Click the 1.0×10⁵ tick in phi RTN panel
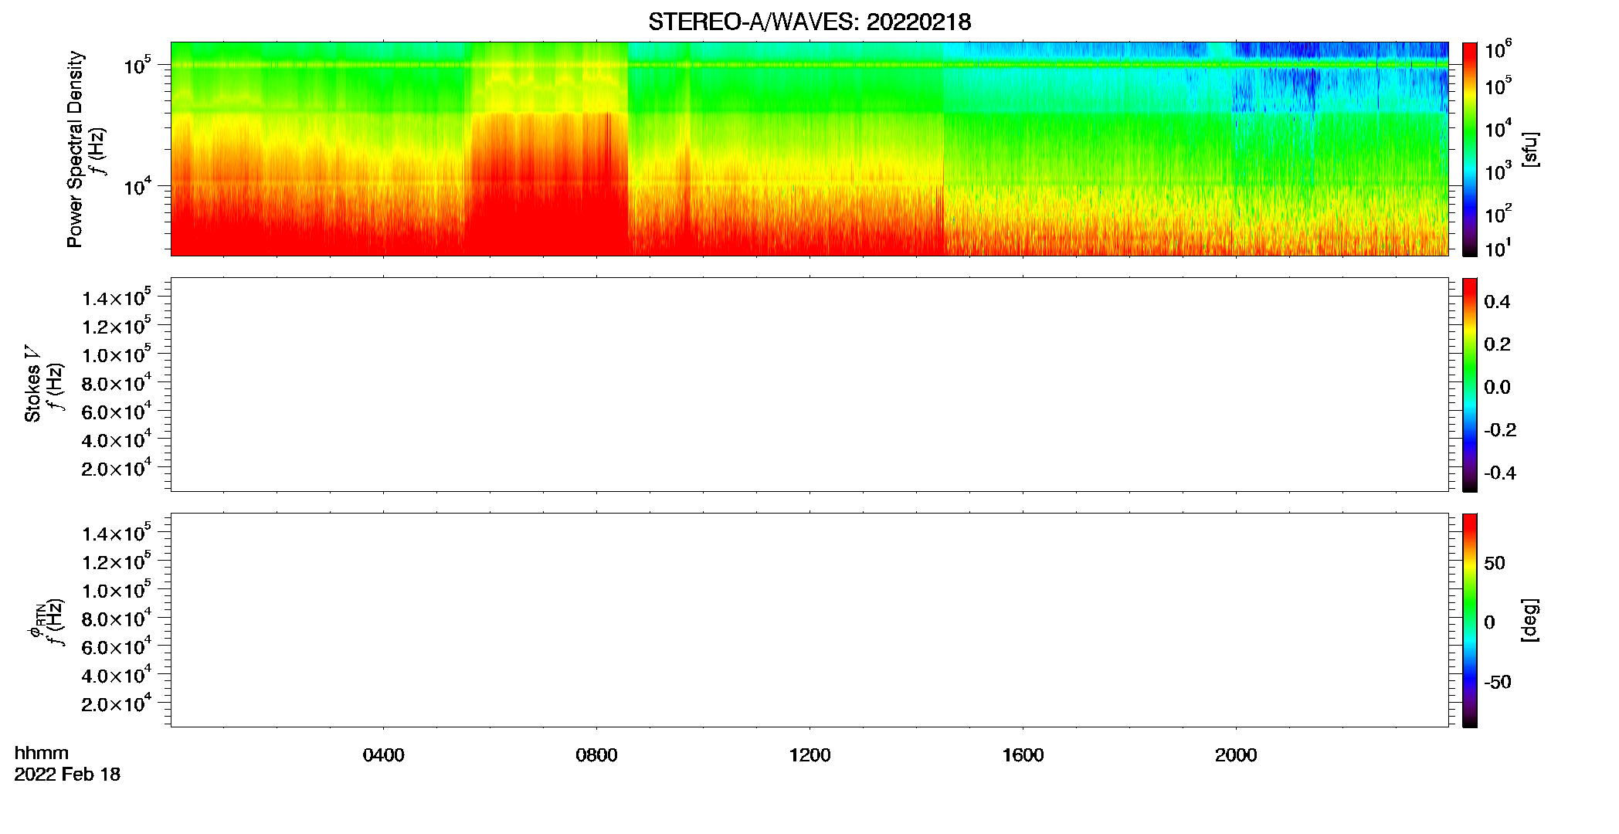 [117, 590]
